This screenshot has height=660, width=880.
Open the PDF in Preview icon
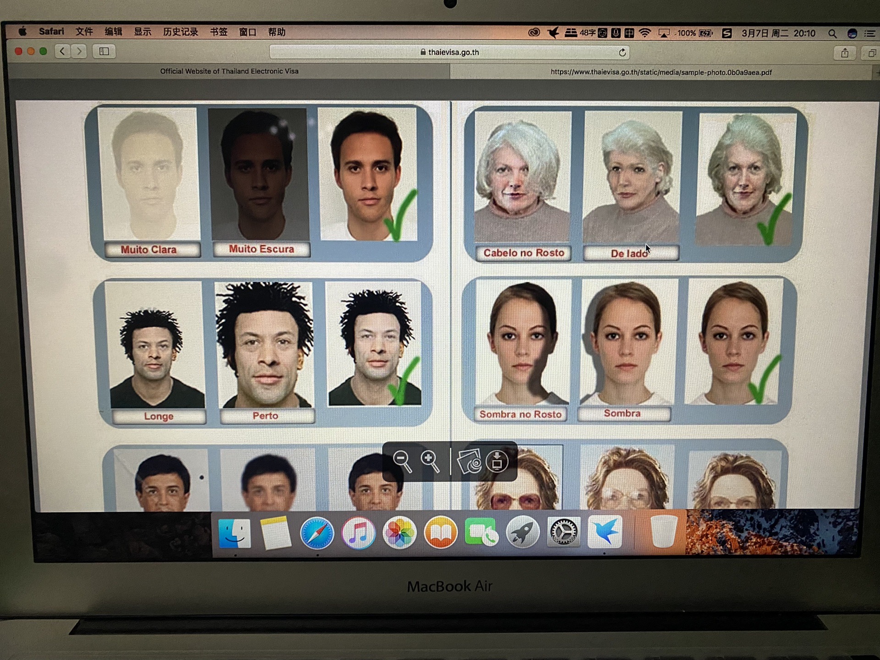click(469, 461)
